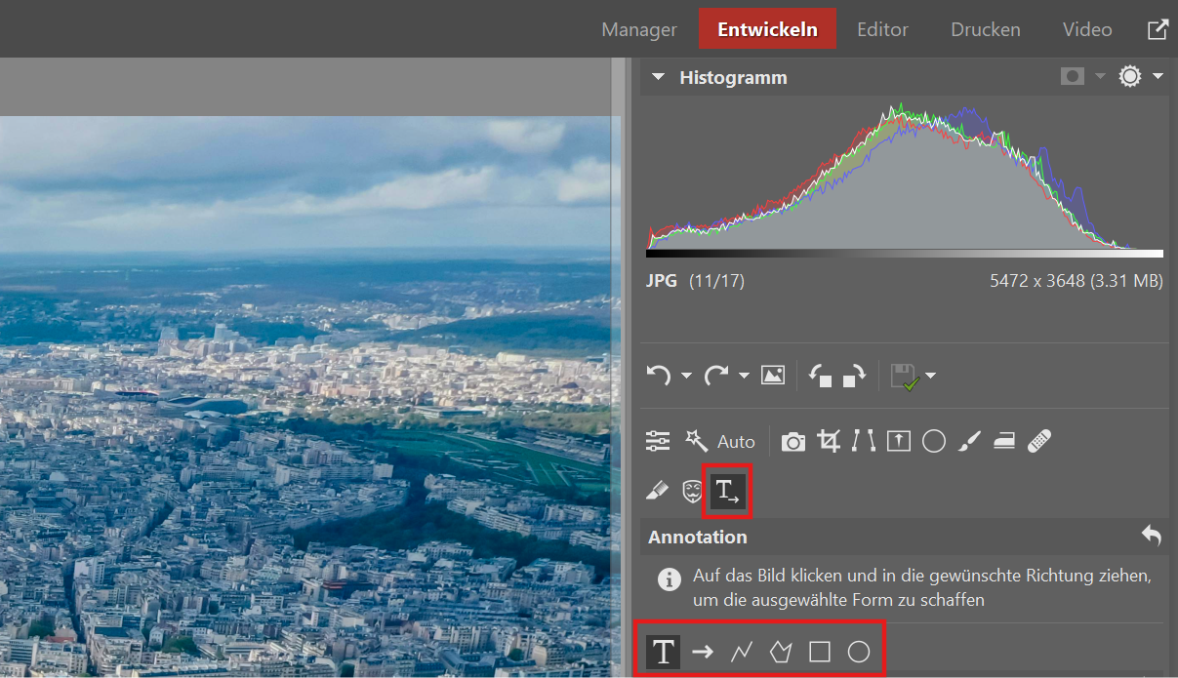Activate the magic wand quick edits tool
Image resolution: width=1178 pixels, height=678 pixels.
coord(696,442)
